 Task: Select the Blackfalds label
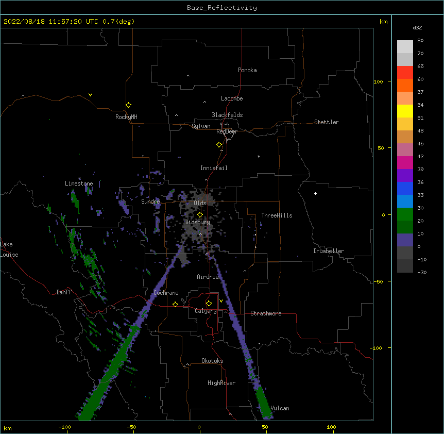227,115
